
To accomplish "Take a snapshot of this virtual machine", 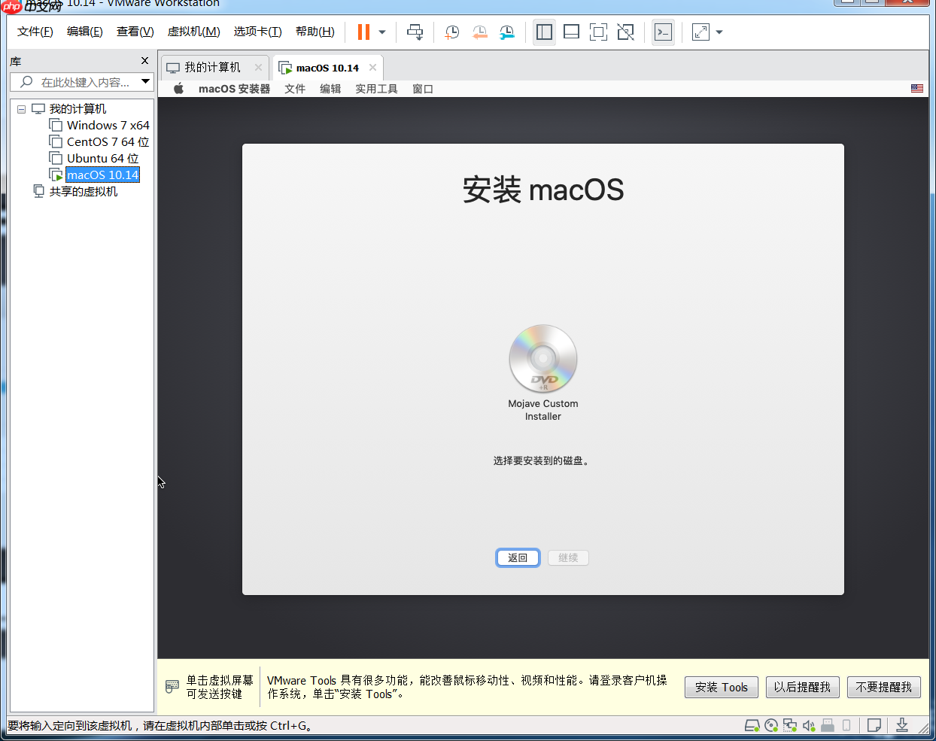I will point(451,32).
